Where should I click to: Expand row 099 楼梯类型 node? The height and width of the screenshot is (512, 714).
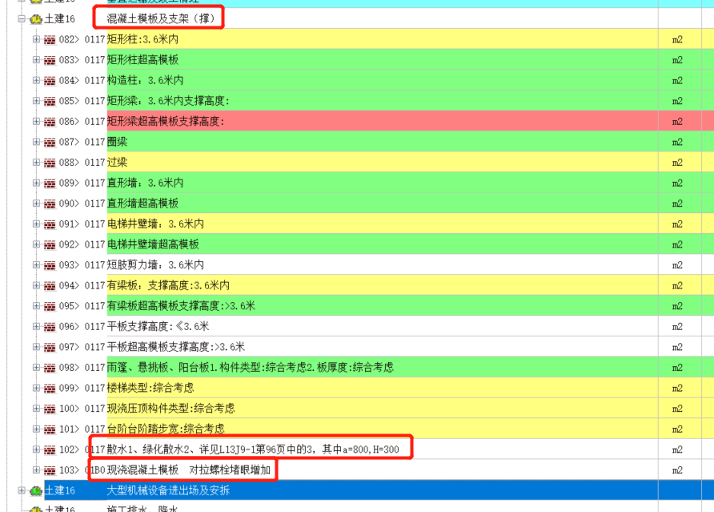tap(37, 388)
